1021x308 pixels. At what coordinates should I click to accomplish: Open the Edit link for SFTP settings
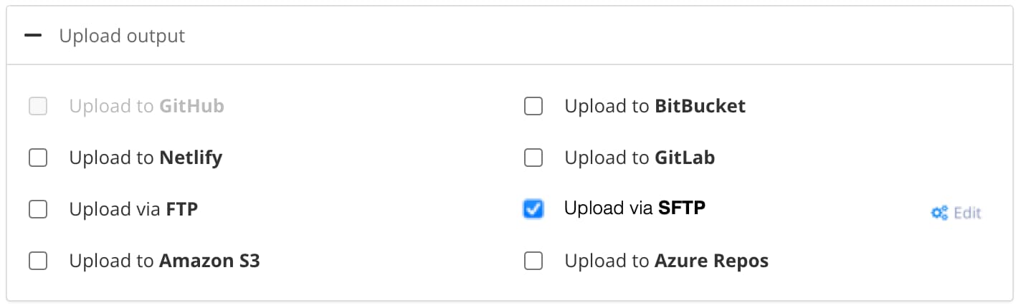[x=967, y=213]
